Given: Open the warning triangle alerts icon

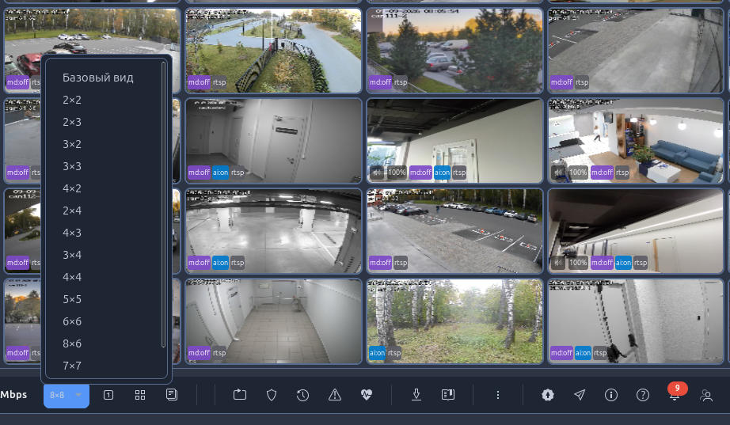Looking at the screenshot, I should click(335, 395).
